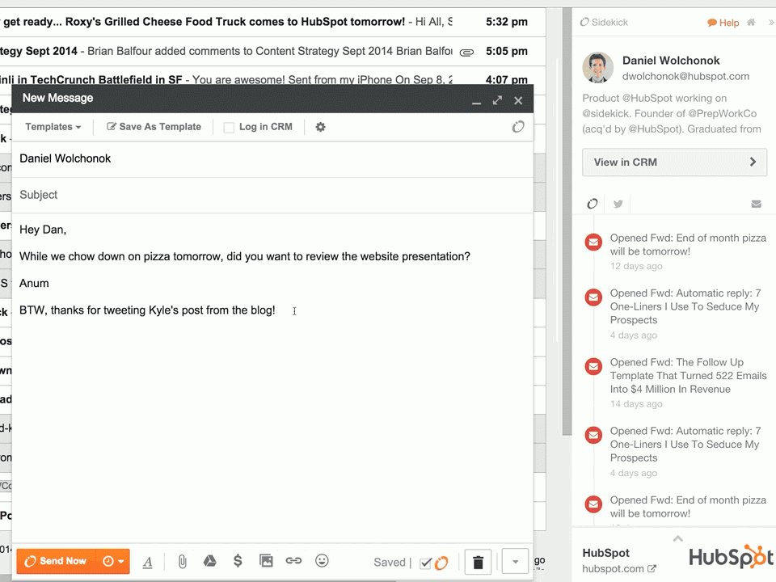Click the Sidekick panel logo

(603, 23)
